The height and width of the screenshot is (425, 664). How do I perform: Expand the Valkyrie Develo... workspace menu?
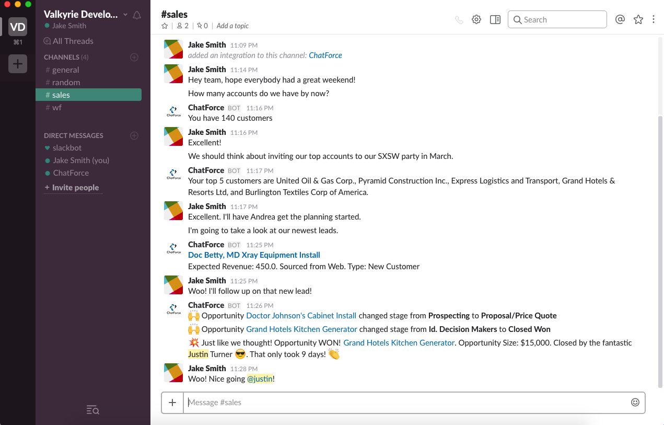pos(86,15)
